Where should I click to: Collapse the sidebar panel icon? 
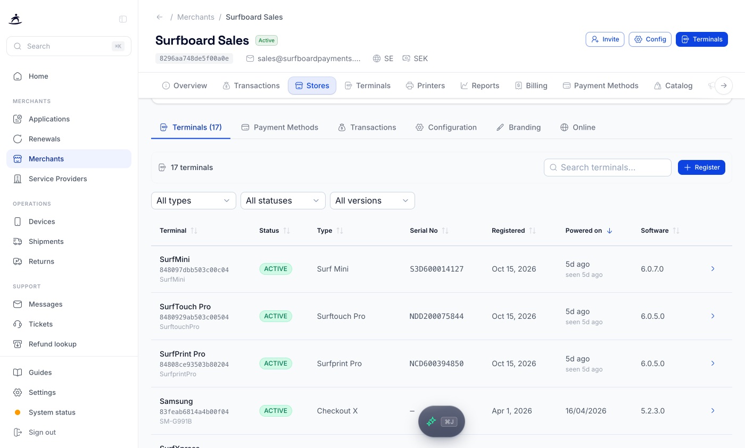coord(123,19)
